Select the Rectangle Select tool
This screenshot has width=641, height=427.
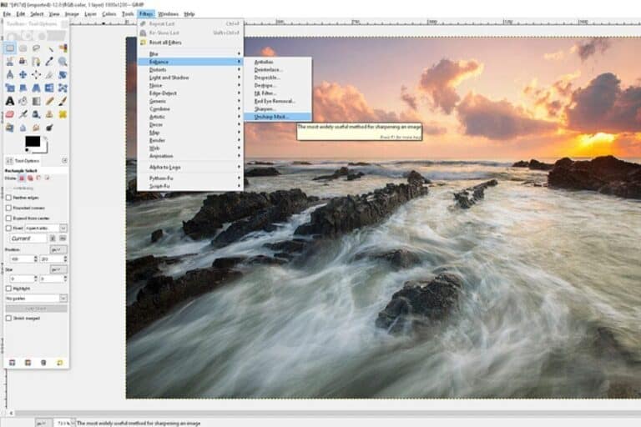[x=10, y=48]
